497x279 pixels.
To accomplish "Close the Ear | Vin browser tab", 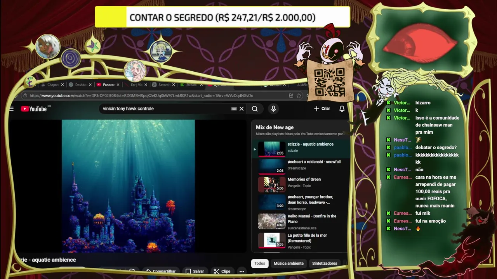I will [x=146, y=85].
